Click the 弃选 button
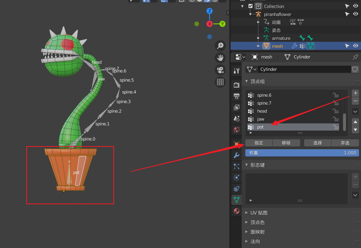361x248 pixels. [x=345, y=143]
